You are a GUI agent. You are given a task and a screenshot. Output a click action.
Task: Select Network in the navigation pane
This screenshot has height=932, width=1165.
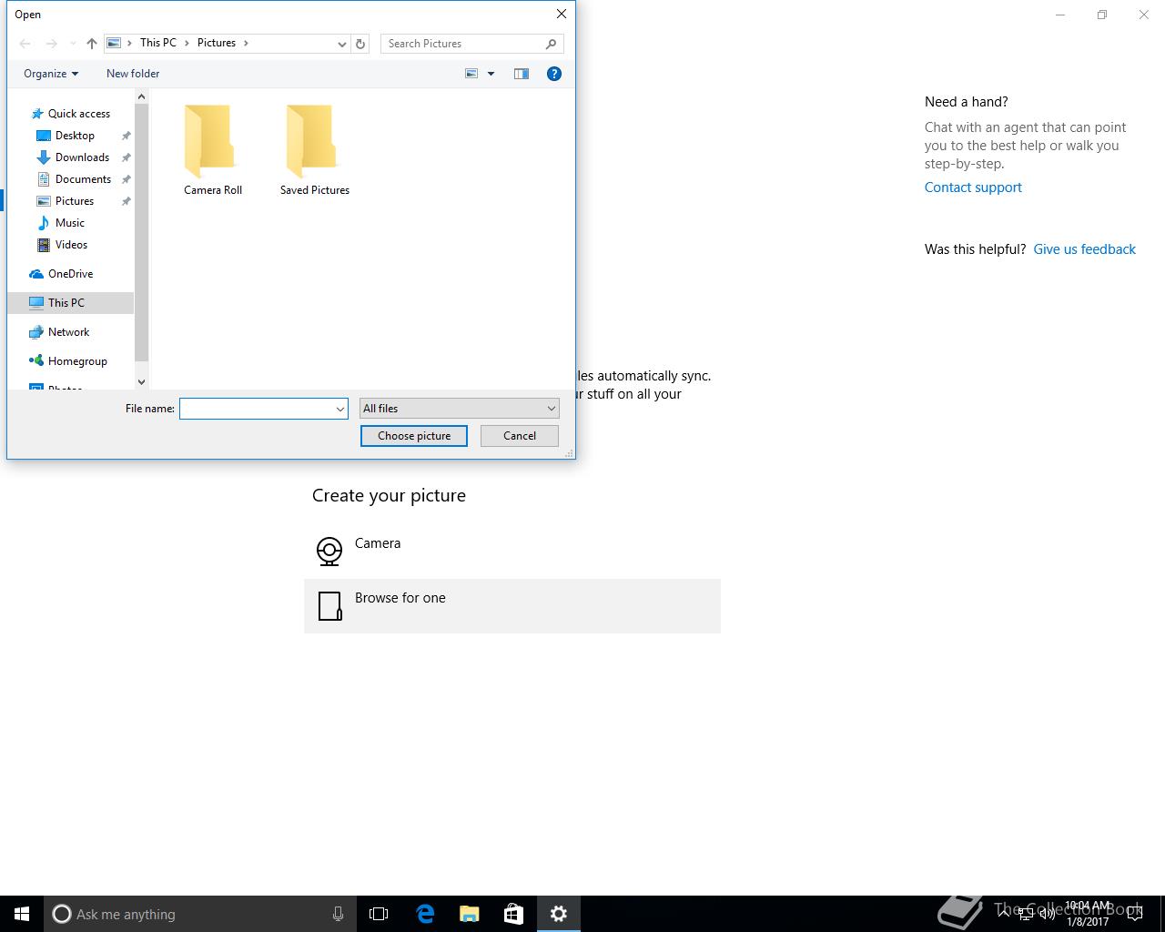60,332
